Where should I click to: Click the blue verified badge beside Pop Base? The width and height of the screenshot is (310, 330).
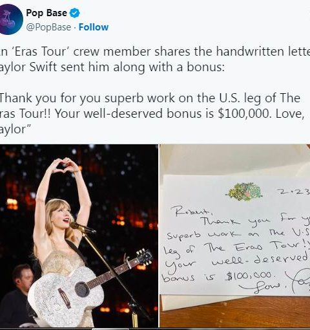point(75,13)
